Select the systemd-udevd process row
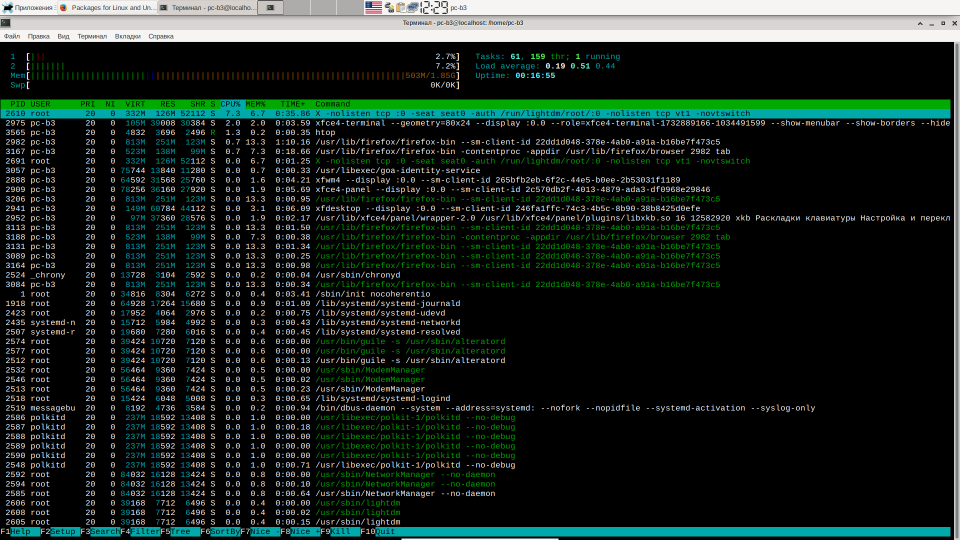 (x=475, y=313)
